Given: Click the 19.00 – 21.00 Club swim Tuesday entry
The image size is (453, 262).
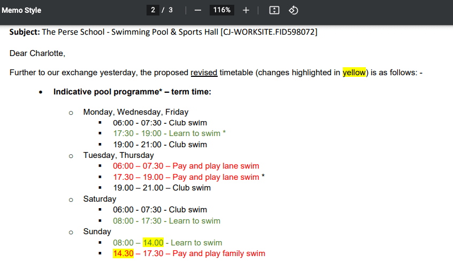Looking at the screenshot, I should click(x=162, y=188).
